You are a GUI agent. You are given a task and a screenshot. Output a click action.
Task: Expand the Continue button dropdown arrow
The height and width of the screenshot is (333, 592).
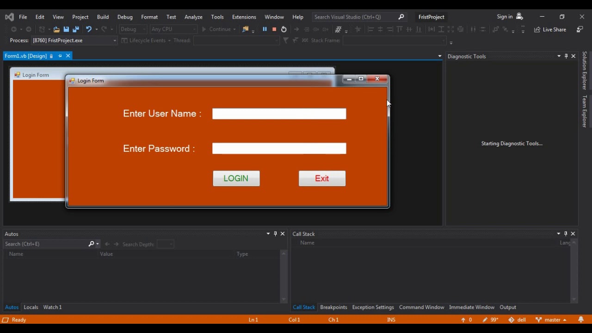click(x=234, y=30)
